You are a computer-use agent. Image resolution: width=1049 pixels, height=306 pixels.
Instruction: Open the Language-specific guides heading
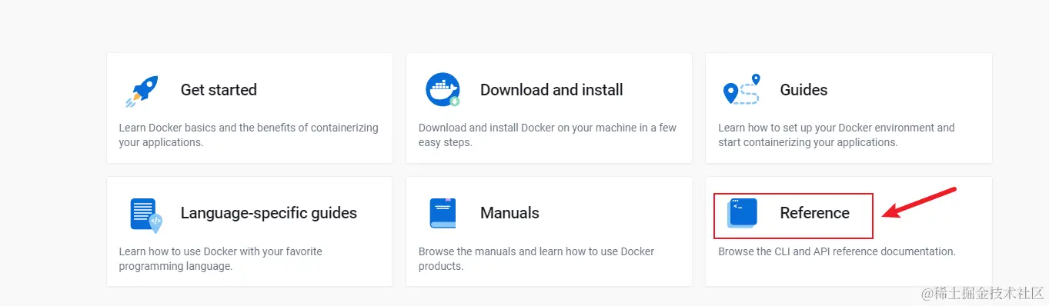(x=269, y=213)
